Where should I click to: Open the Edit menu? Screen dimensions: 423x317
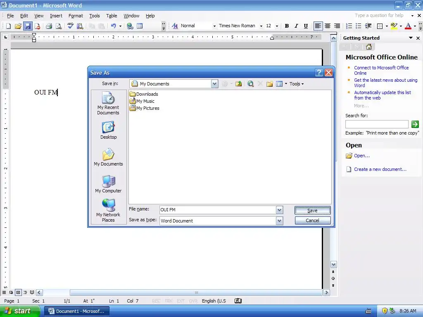coord(24,16)
